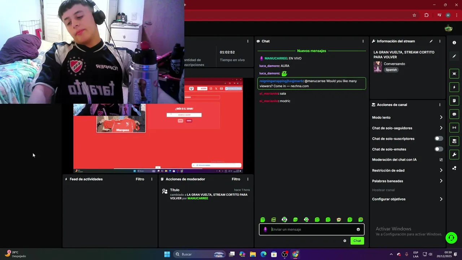Open external link icon for Moderación del chat con IA

[x=441, y=160]
